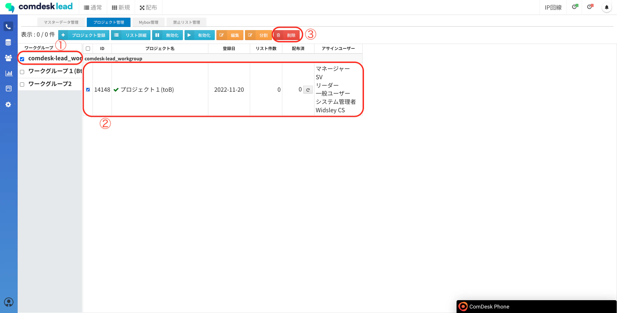617x313 pixels.
Task: Click the リーダー assigned user
Action: 327,85
